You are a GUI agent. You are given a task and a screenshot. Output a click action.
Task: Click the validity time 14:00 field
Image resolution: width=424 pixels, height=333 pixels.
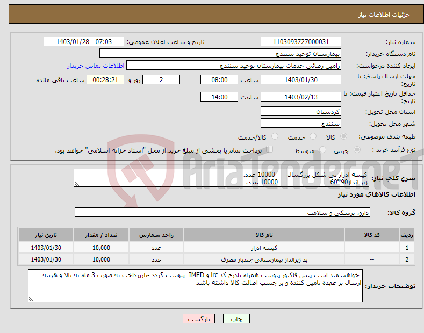coord(219,97)
